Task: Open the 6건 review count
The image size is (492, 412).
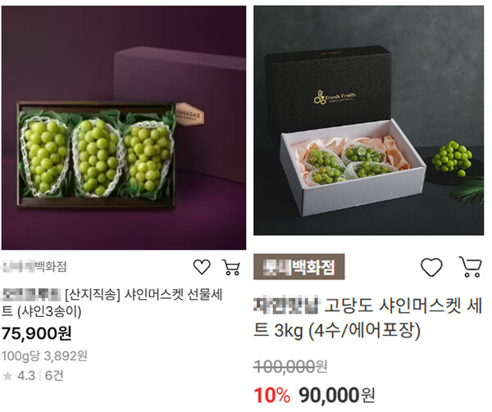Action: [x=54, y=376]
